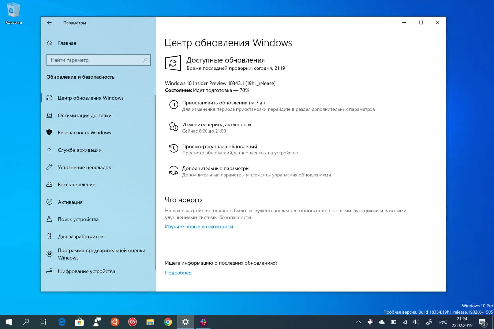Click the Найти параметр search field

click(98, 60)
